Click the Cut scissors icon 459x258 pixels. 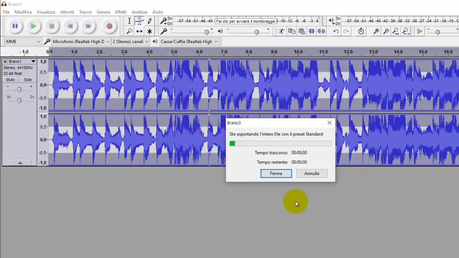pos(281,31)
